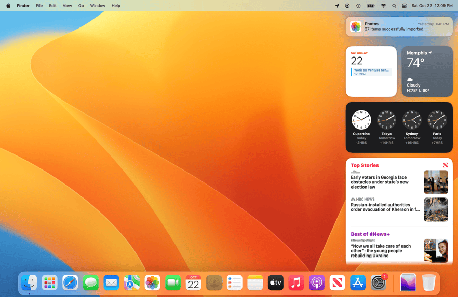Click the Photos icon in the notification
This screenshot has width=458, height=297.
(x=356, y=26)
